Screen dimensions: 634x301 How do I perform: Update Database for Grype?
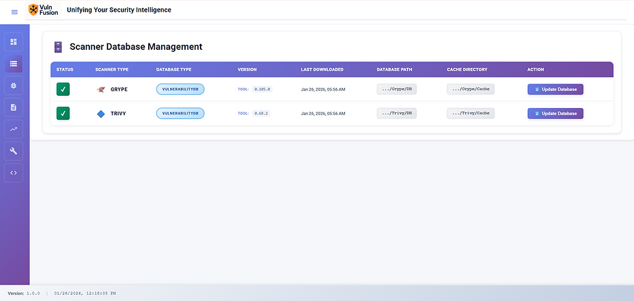click(555, 89)
